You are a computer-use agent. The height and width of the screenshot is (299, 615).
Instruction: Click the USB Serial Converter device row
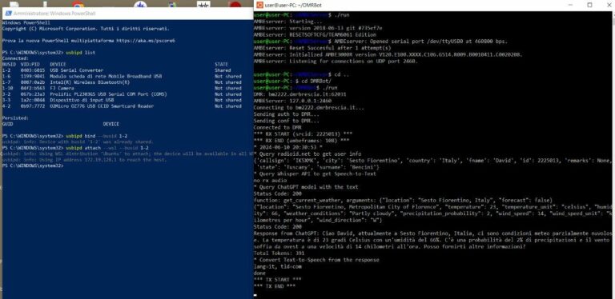pyautogui.click(x=122, y=70)
